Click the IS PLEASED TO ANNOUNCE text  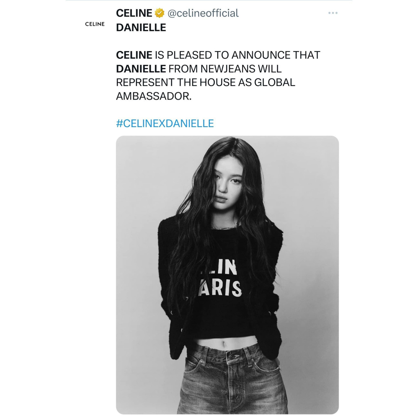[x=222, y=55]
